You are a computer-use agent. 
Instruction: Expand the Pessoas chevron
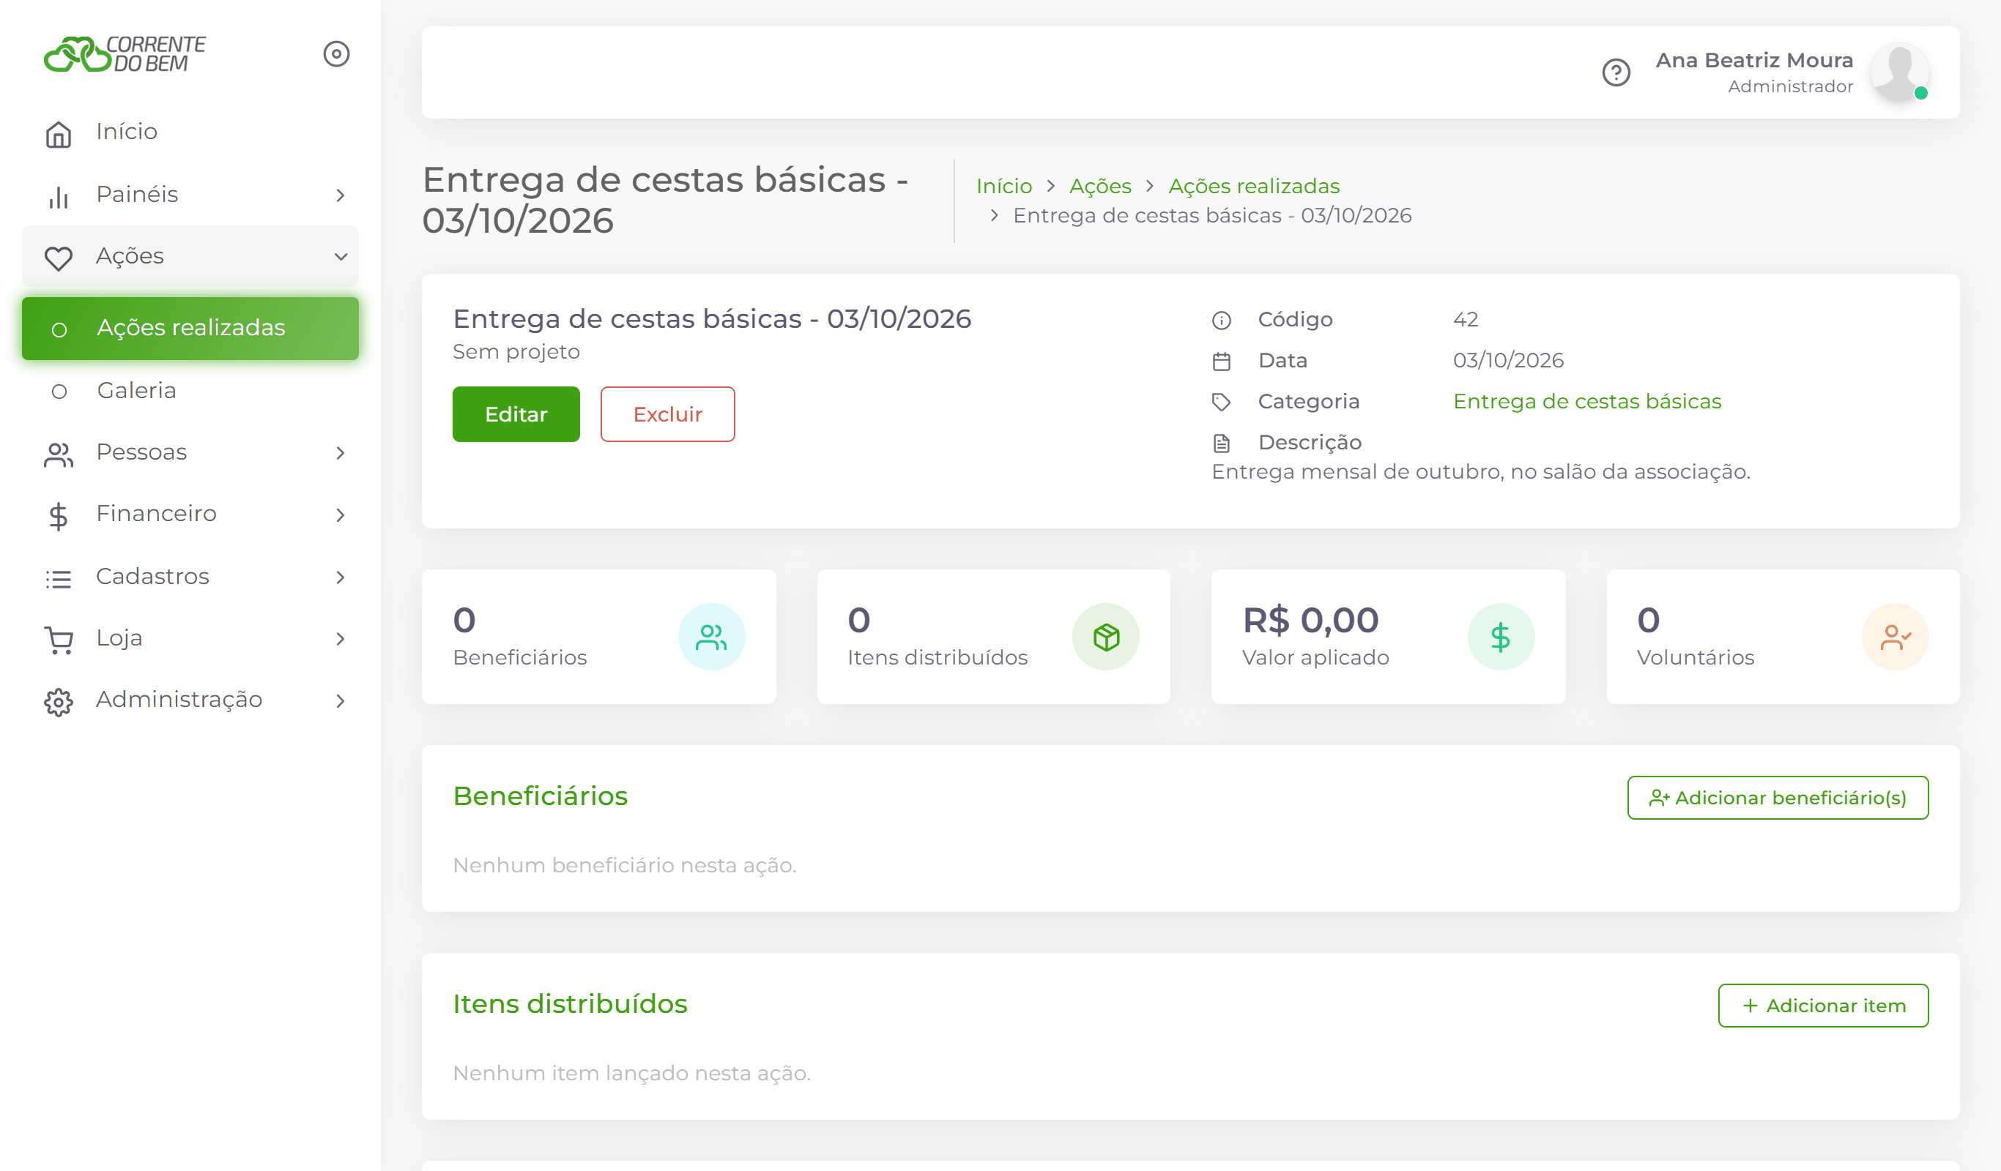(341, 453)
